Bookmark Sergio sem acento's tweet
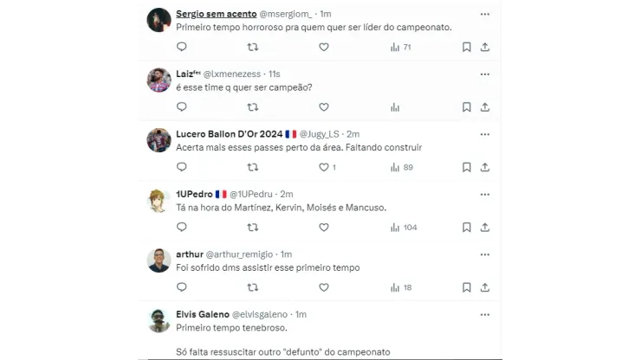This screenshot has height=360, width=641. tap(466, 47)
